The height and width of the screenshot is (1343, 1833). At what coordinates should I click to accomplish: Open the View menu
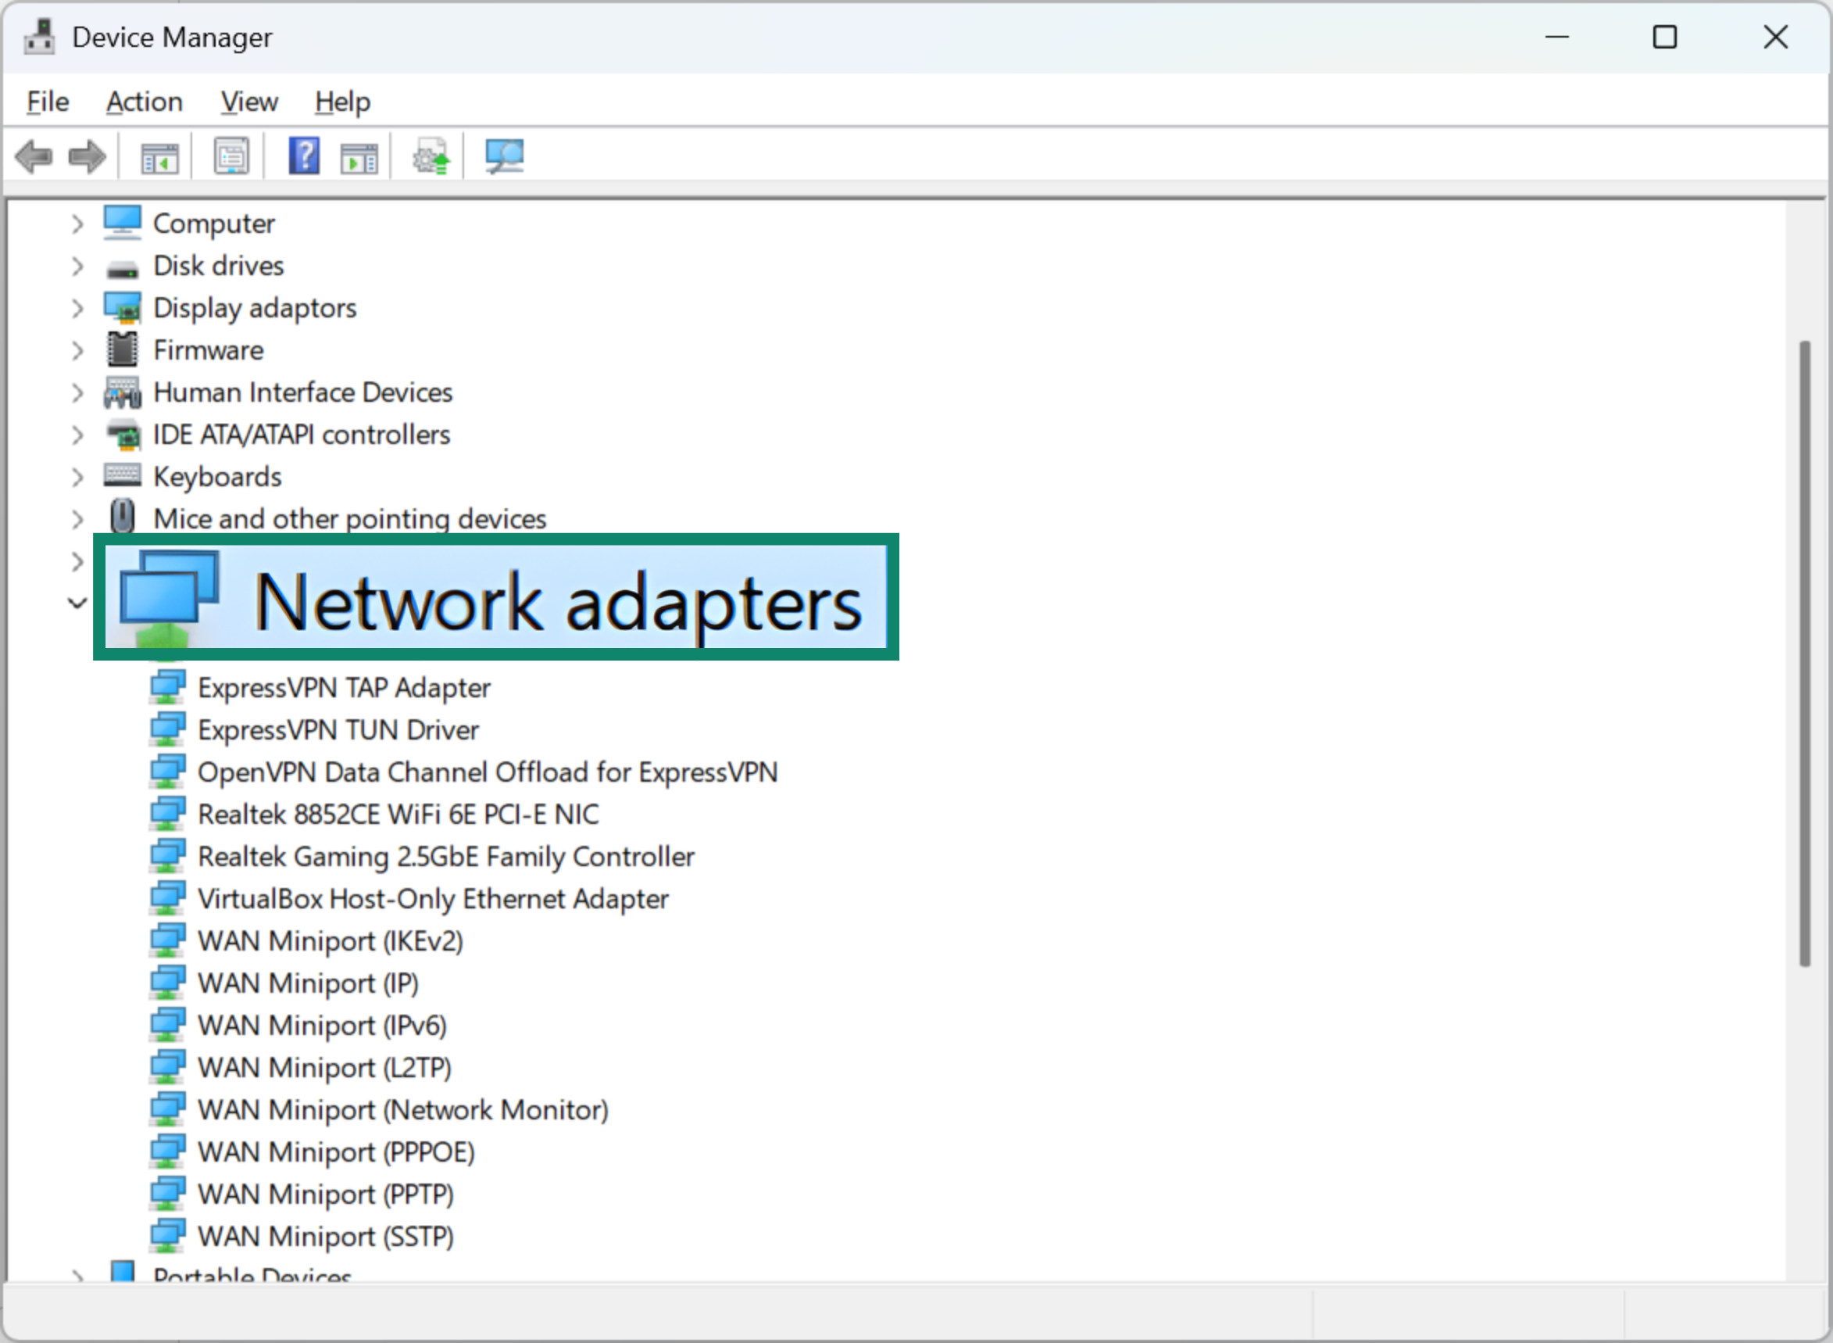pos(248,102)
